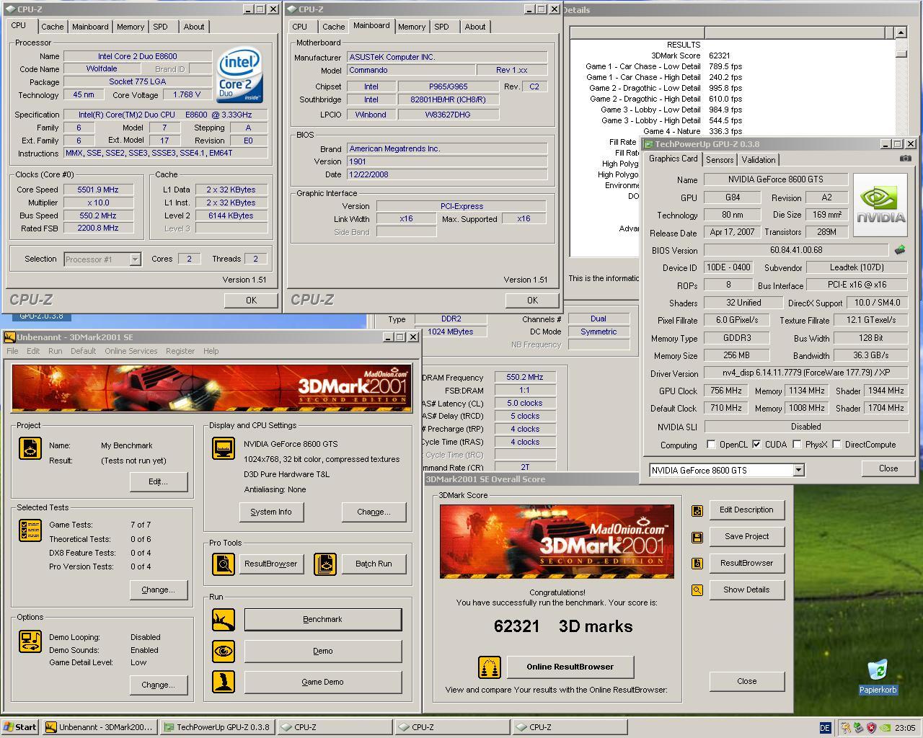Switch to the SPD tab in left CPU-Z
Screen dimensions: 923x738
tap(160, 27)
